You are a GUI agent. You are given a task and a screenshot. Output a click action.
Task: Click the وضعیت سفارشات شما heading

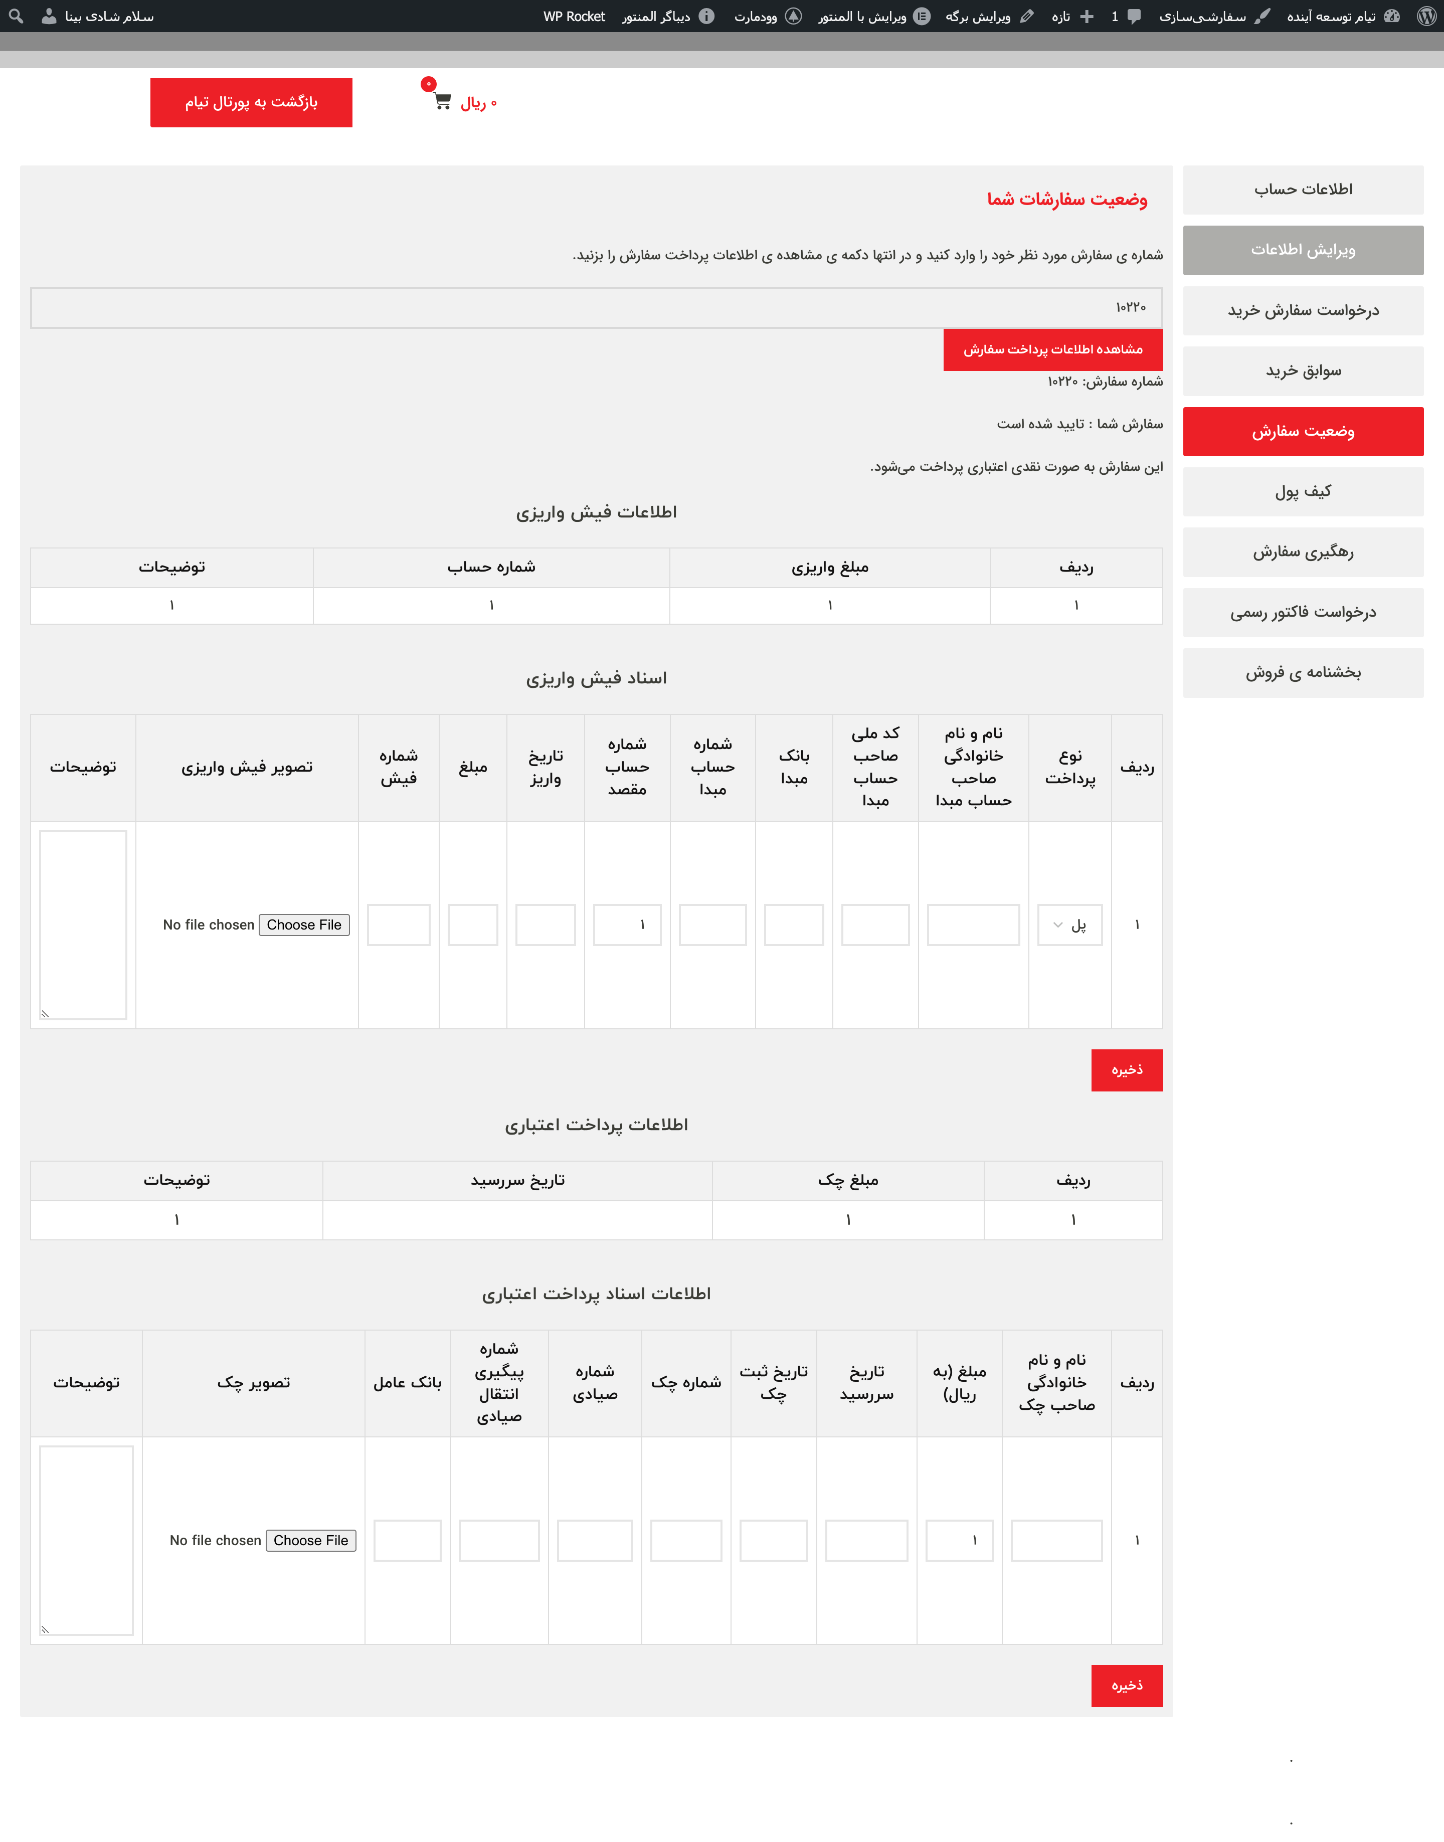coord(1067,200)
